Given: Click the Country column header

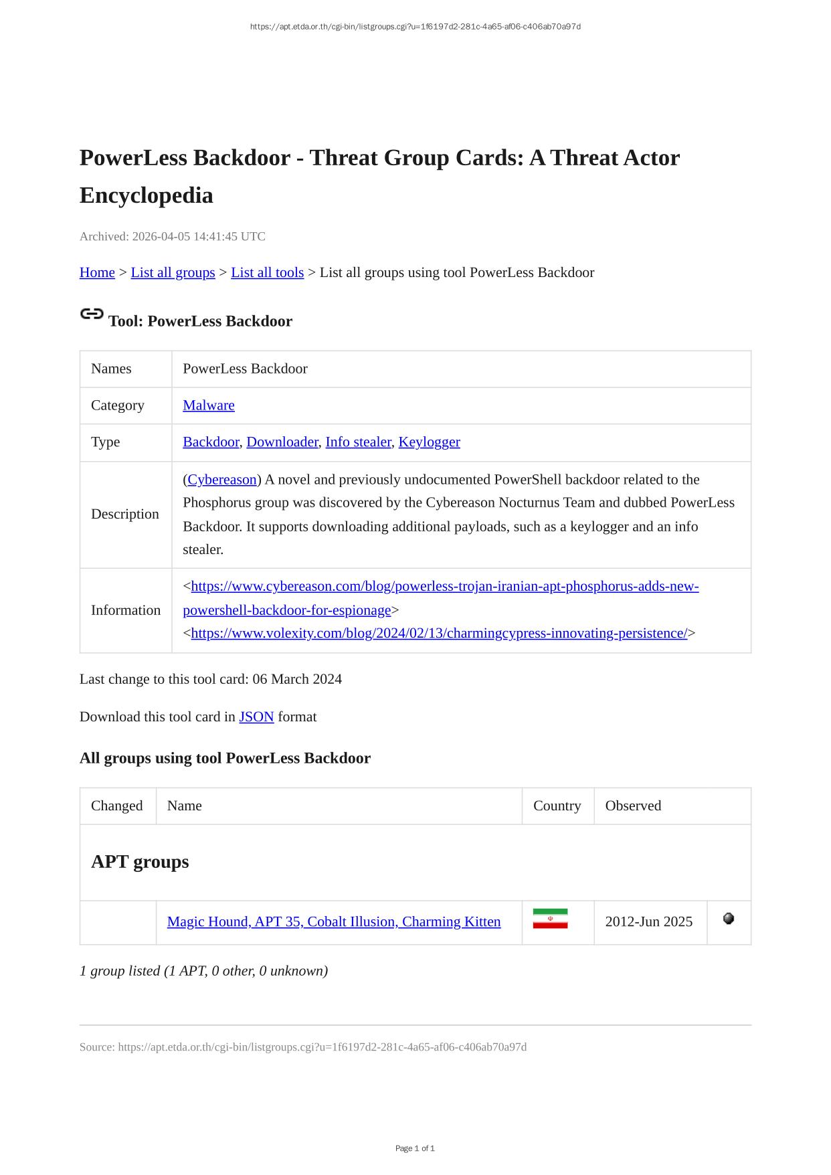Looking at the screenshot, I should (557, 806).
